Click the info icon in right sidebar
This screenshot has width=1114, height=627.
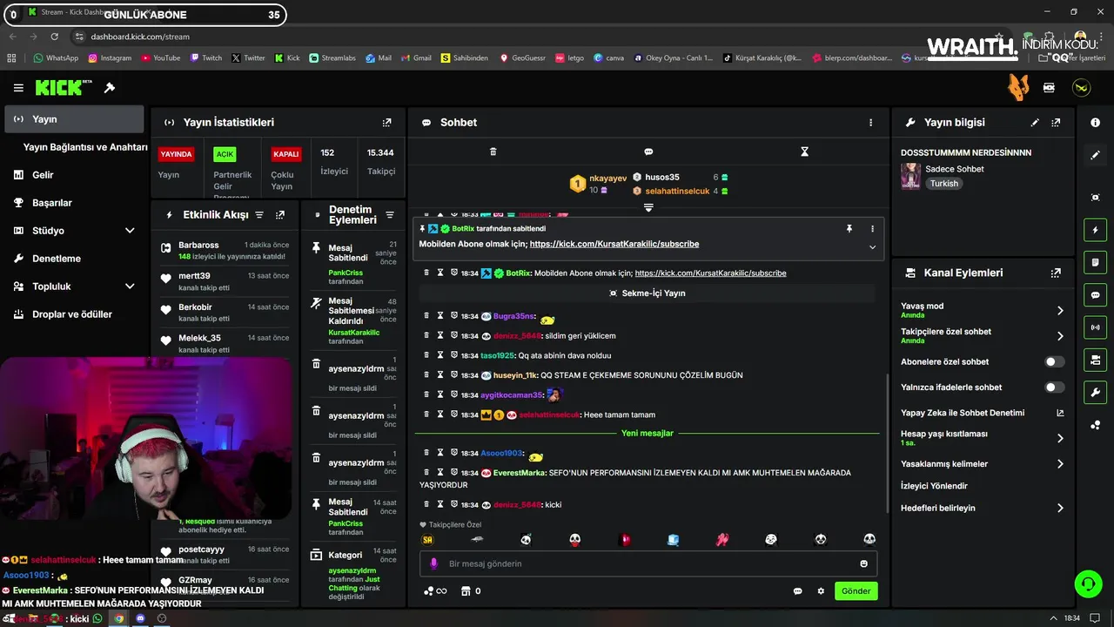1096,123
